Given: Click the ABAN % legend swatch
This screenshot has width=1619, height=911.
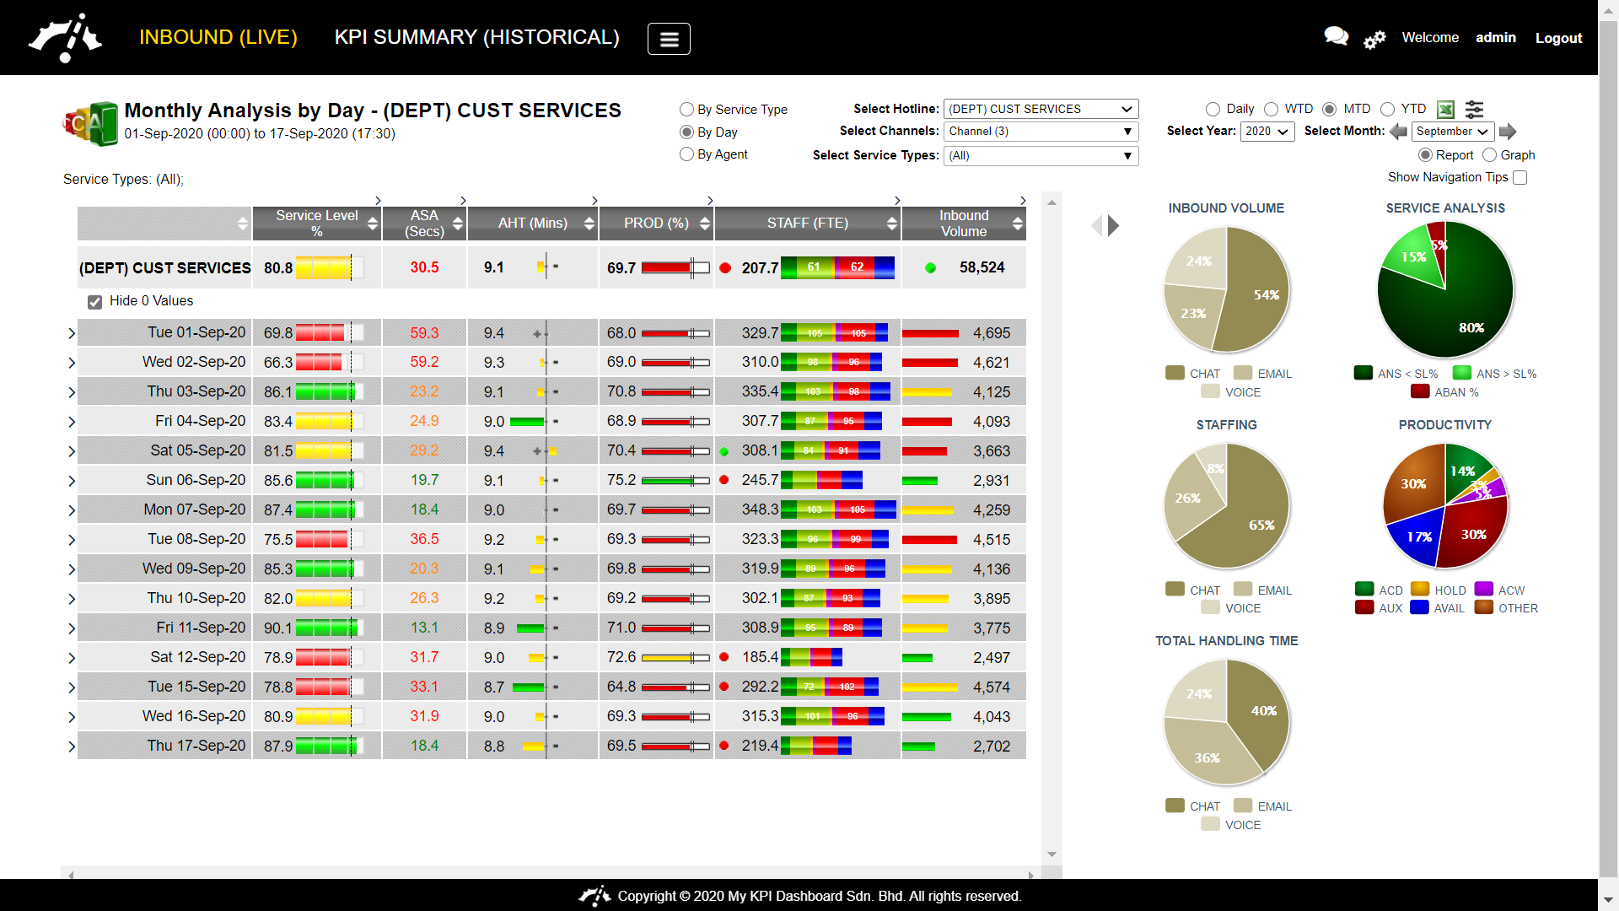Looking at the screenshot, I should pyautogui.click(x=1420, y=391).
